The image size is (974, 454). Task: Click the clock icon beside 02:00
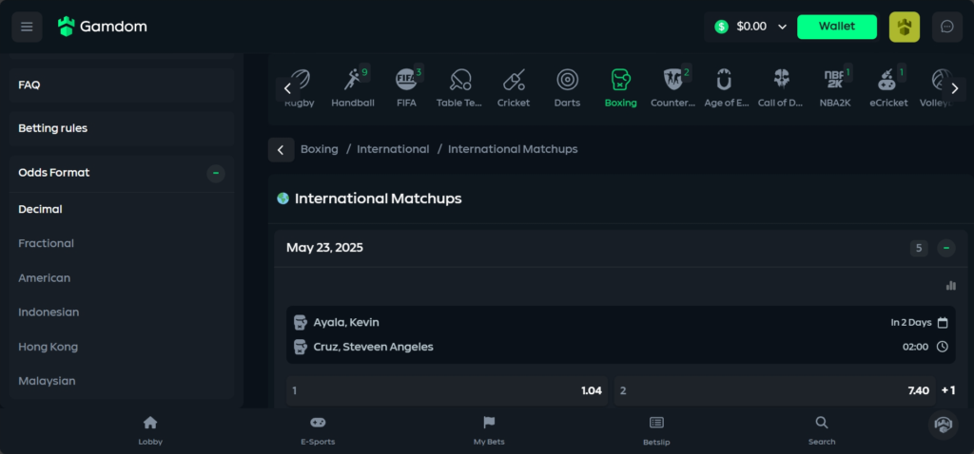pyautogui.click(x=943, y=347)
